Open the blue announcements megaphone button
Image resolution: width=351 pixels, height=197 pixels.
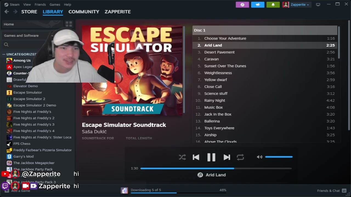point(258,5)
